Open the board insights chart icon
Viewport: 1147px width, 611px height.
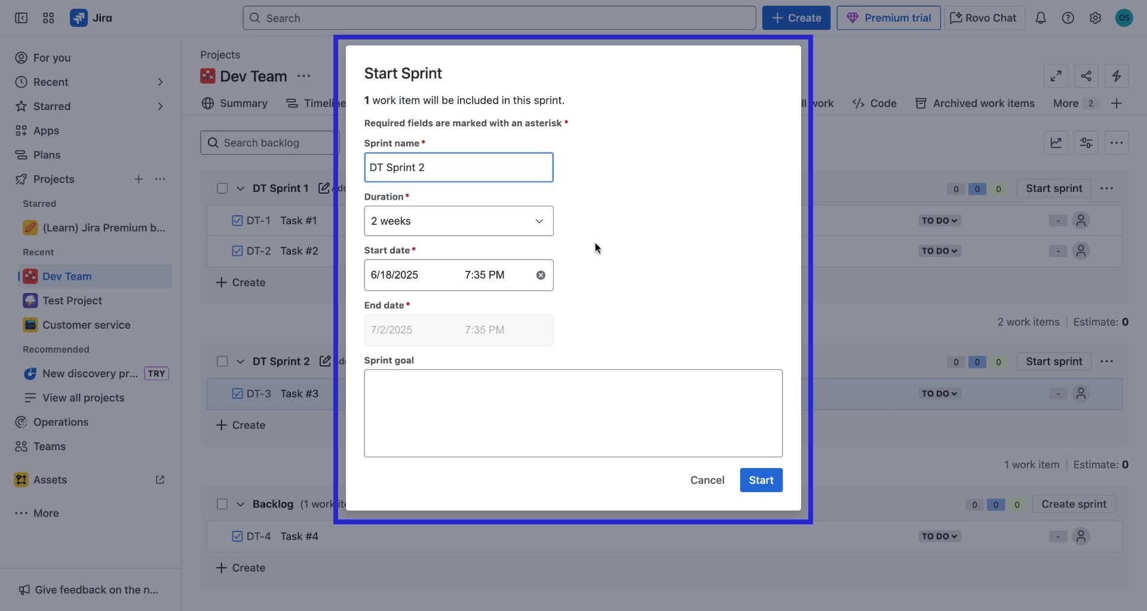(1056, 142)
